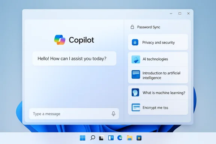Screen dimensions: 216x144
Task: Maximize the Copilot window
Action: 180,13
